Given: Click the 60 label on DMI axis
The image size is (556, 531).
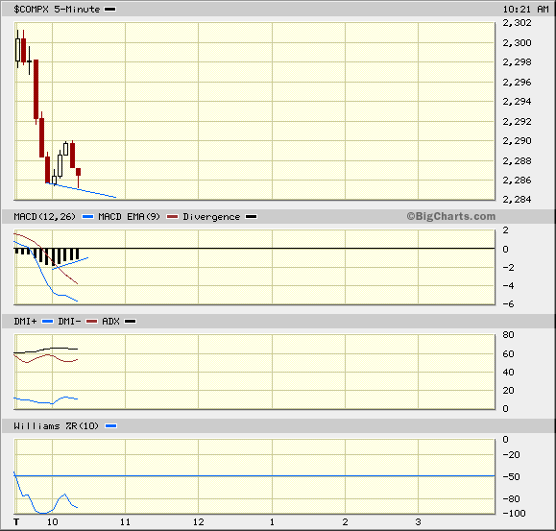Looking at the screenshot, I should (x=508, y=354).
